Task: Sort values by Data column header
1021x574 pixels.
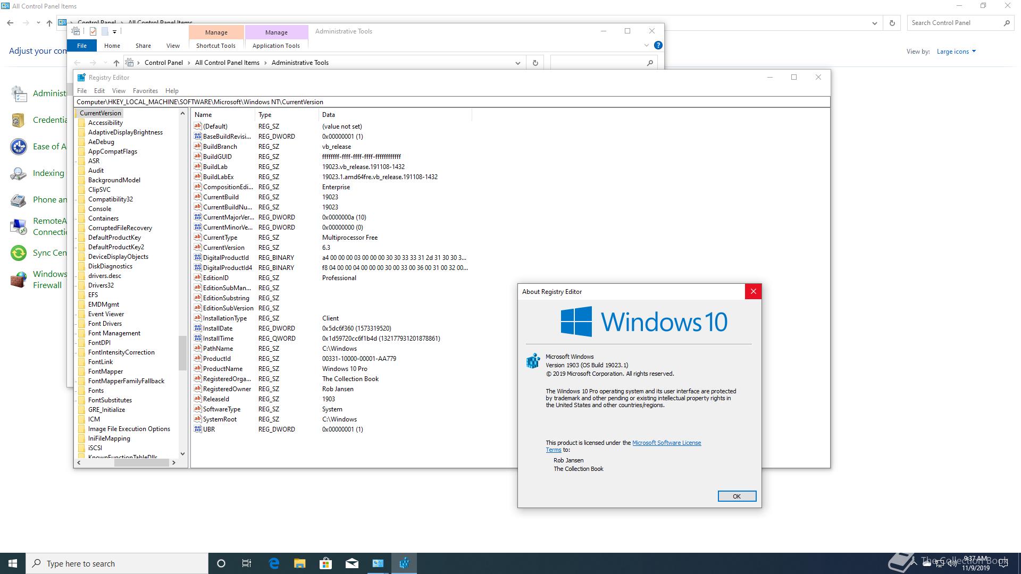Action: pos(395,115)
